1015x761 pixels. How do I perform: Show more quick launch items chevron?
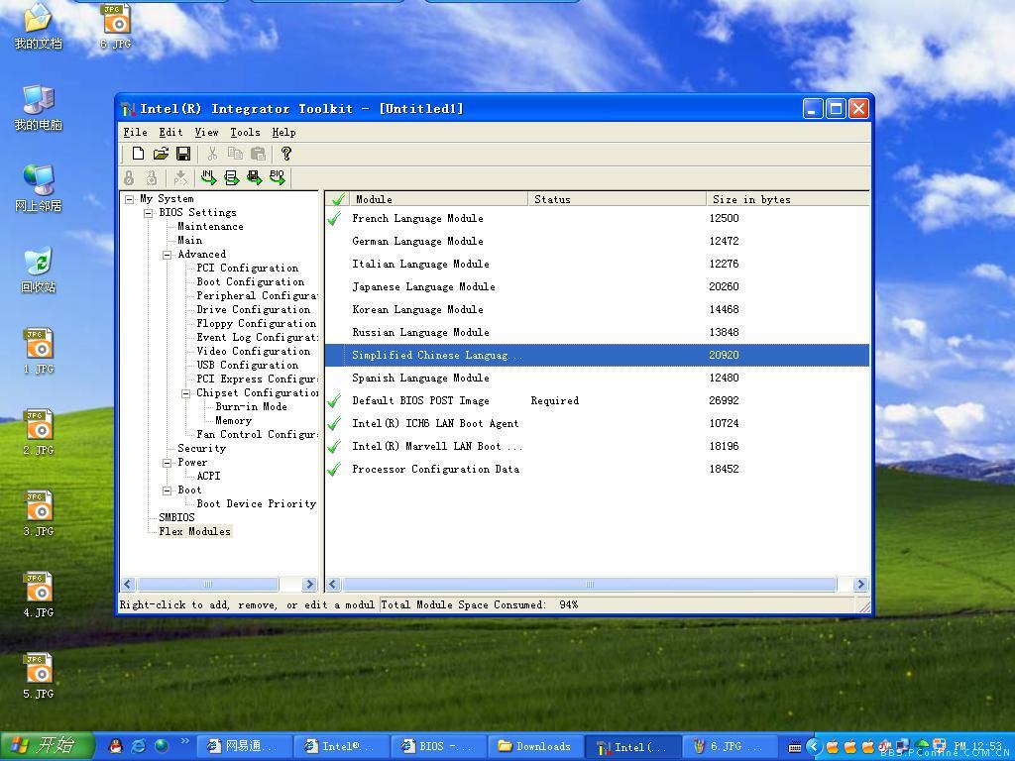click(184, 741)
